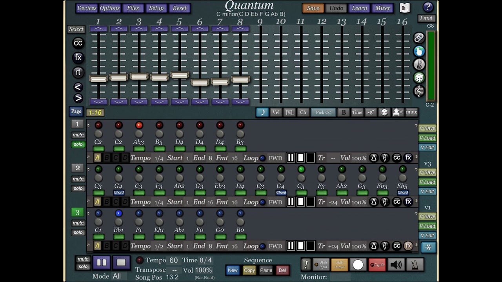Click the fx button left of the faders
The width and height of the screenshot is (502, 282).
pyautogui.click(x=78, y=58)
